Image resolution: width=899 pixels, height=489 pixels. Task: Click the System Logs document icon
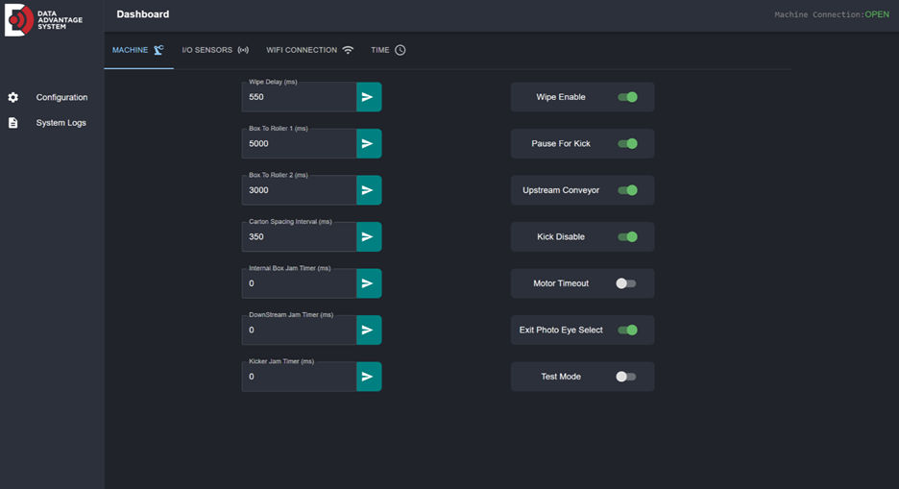(13, 123)
